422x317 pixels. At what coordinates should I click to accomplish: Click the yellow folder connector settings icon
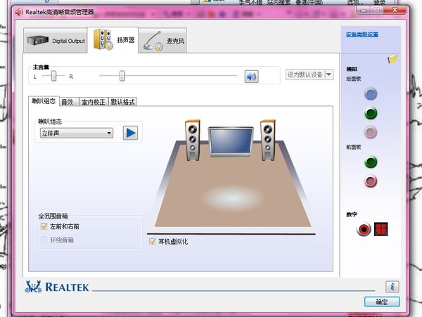click(392, 59)
